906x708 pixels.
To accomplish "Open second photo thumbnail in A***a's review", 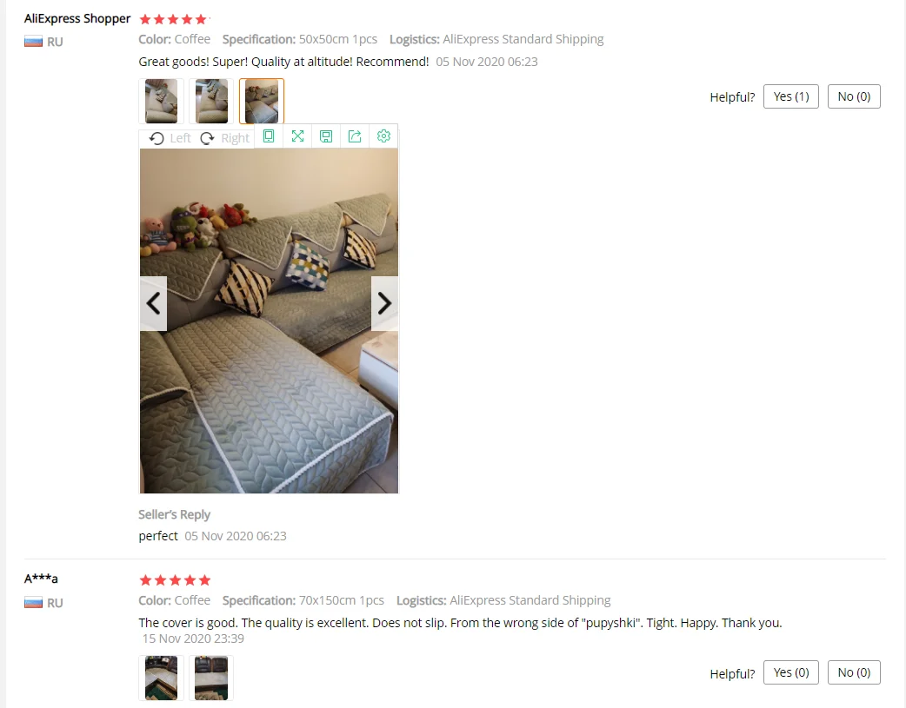I will (x=211, y=678).
